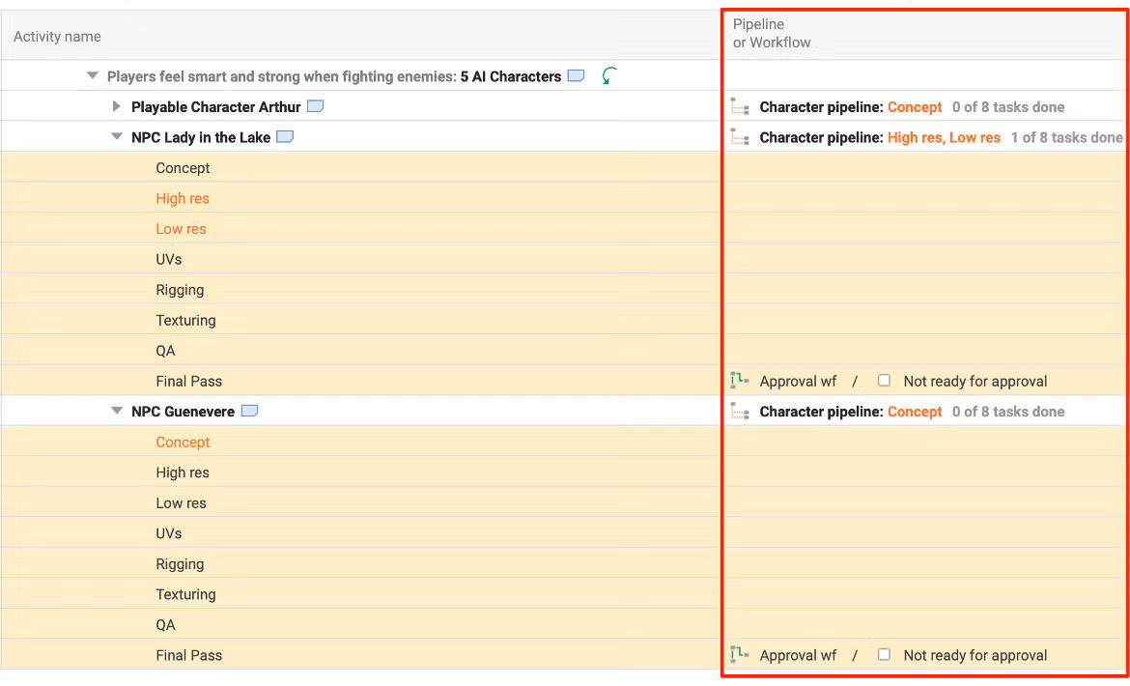Open the note icon next to 5 AI Characters

576,75
